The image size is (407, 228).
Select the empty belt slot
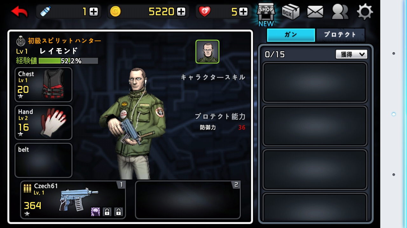click(44, 160)
